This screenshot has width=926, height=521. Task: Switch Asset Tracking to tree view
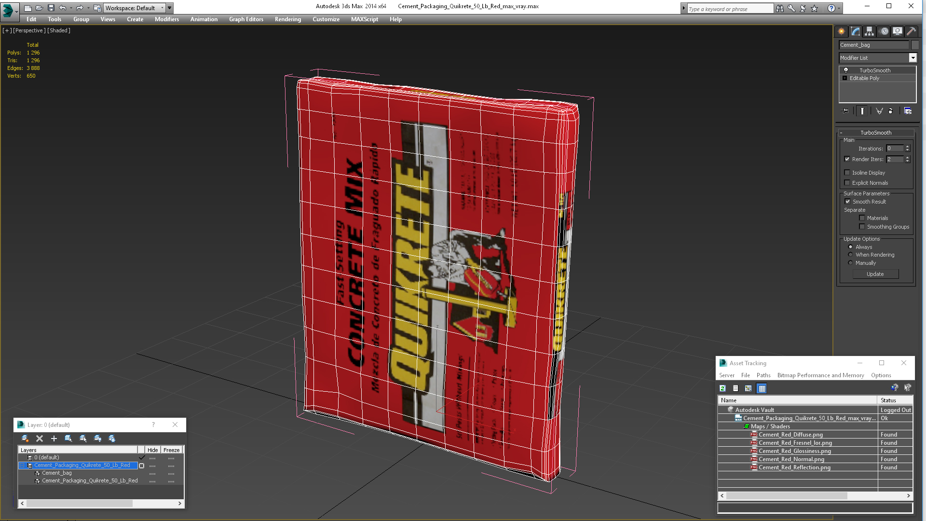(749, 388)
